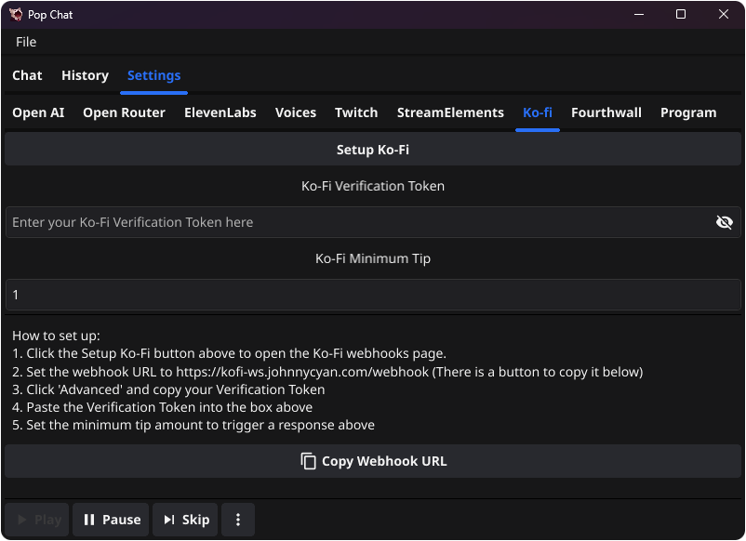Click the Setup Ko-Fi button
Viewport: 746px width, 541px height.
tap(372, 150)
